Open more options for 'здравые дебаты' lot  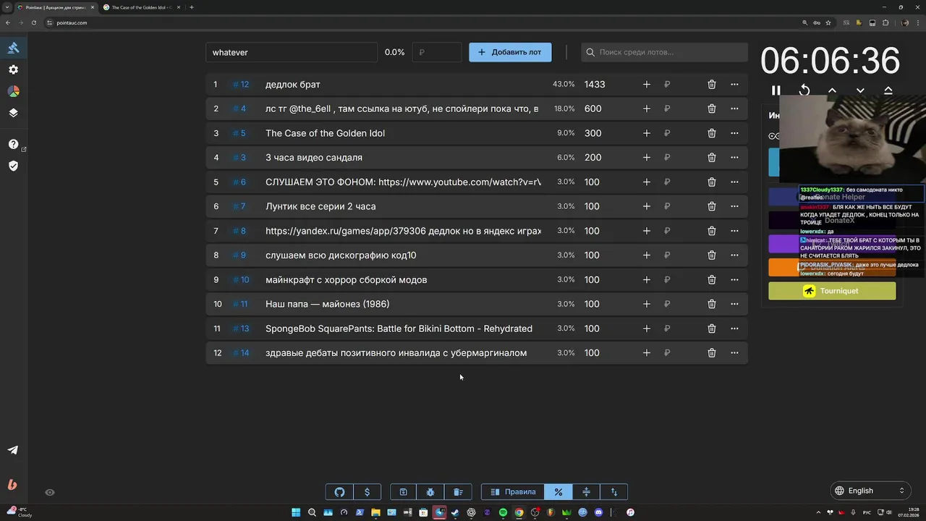[734, 353]
